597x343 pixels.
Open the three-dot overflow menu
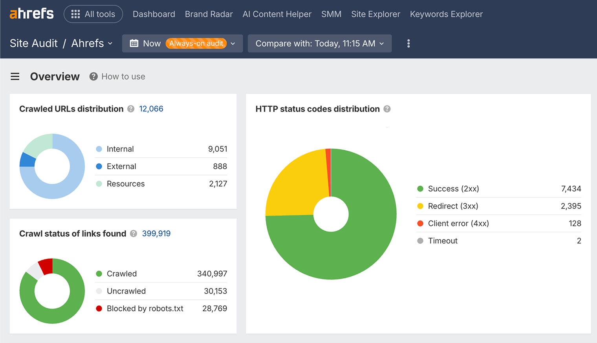(408, 43)
